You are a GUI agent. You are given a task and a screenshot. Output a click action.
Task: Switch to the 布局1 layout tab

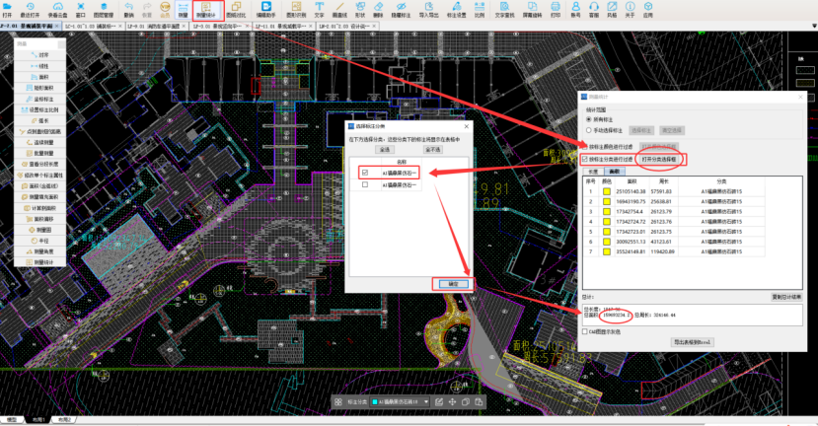click(x=36, y=420)
